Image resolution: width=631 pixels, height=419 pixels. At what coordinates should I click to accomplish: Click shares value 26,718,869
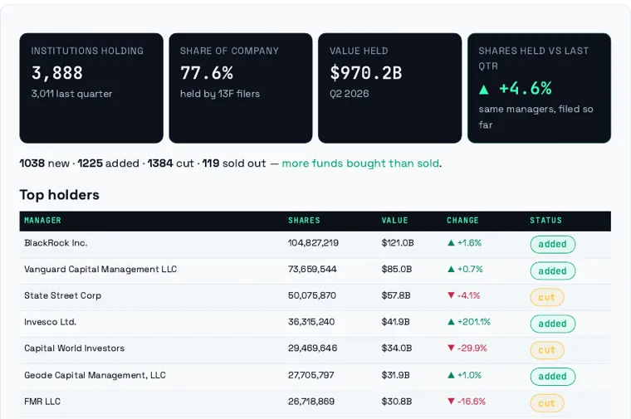(311, 402)
